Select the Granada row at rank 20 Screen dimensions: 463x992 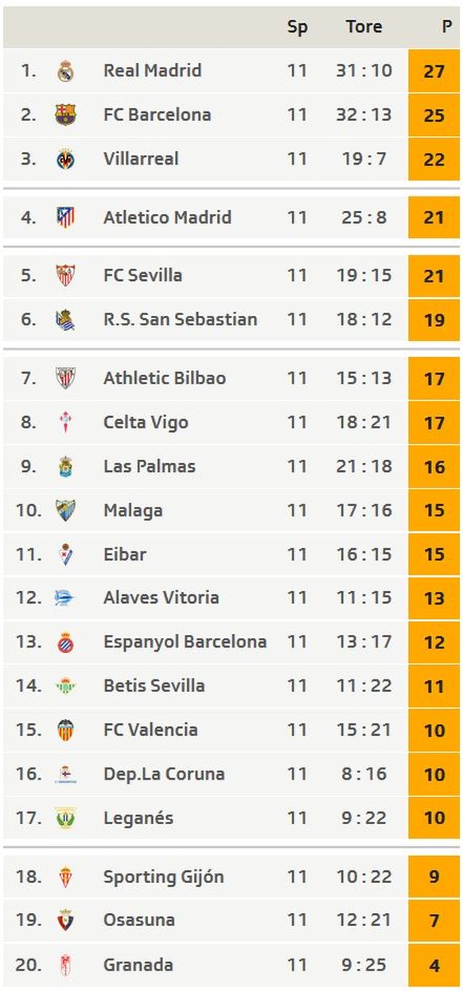[231, 965]
